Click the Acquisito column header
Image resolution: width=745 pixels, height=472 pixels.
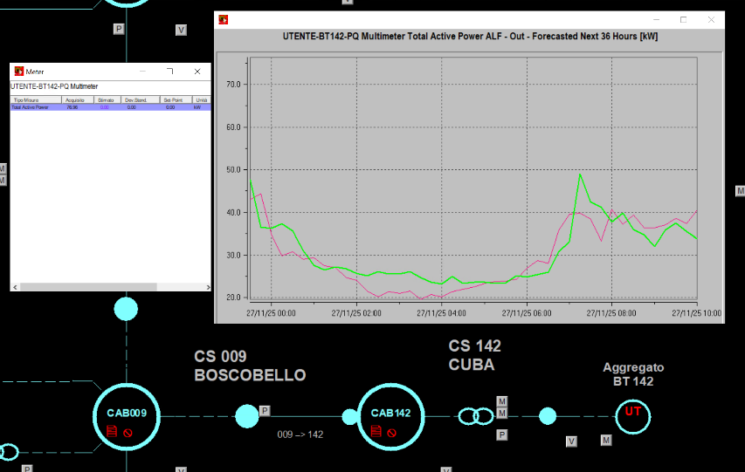74,100
